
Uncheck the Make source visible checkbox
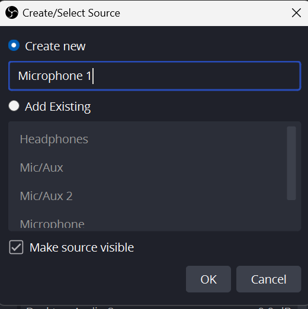(x=16, y=247)
